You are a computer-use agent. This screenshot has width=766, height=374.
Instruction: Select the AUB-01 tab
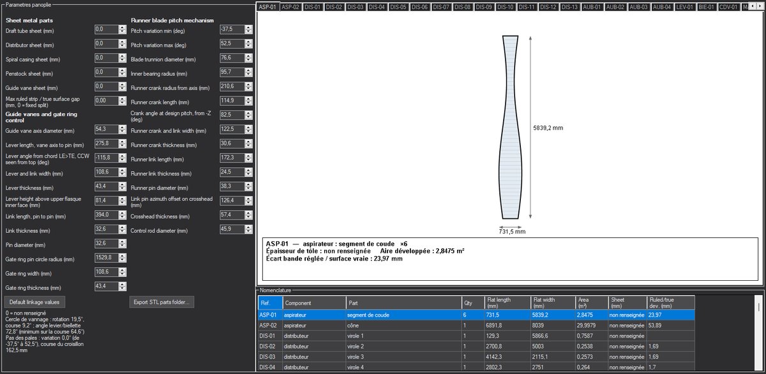[x=592, y=7]
